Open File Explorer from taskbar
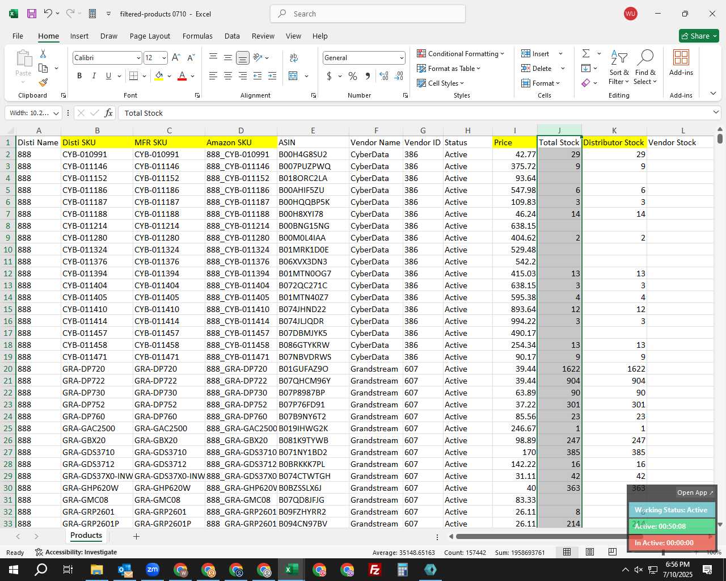Screen dimensions: 726x581 tap(96, 570)
